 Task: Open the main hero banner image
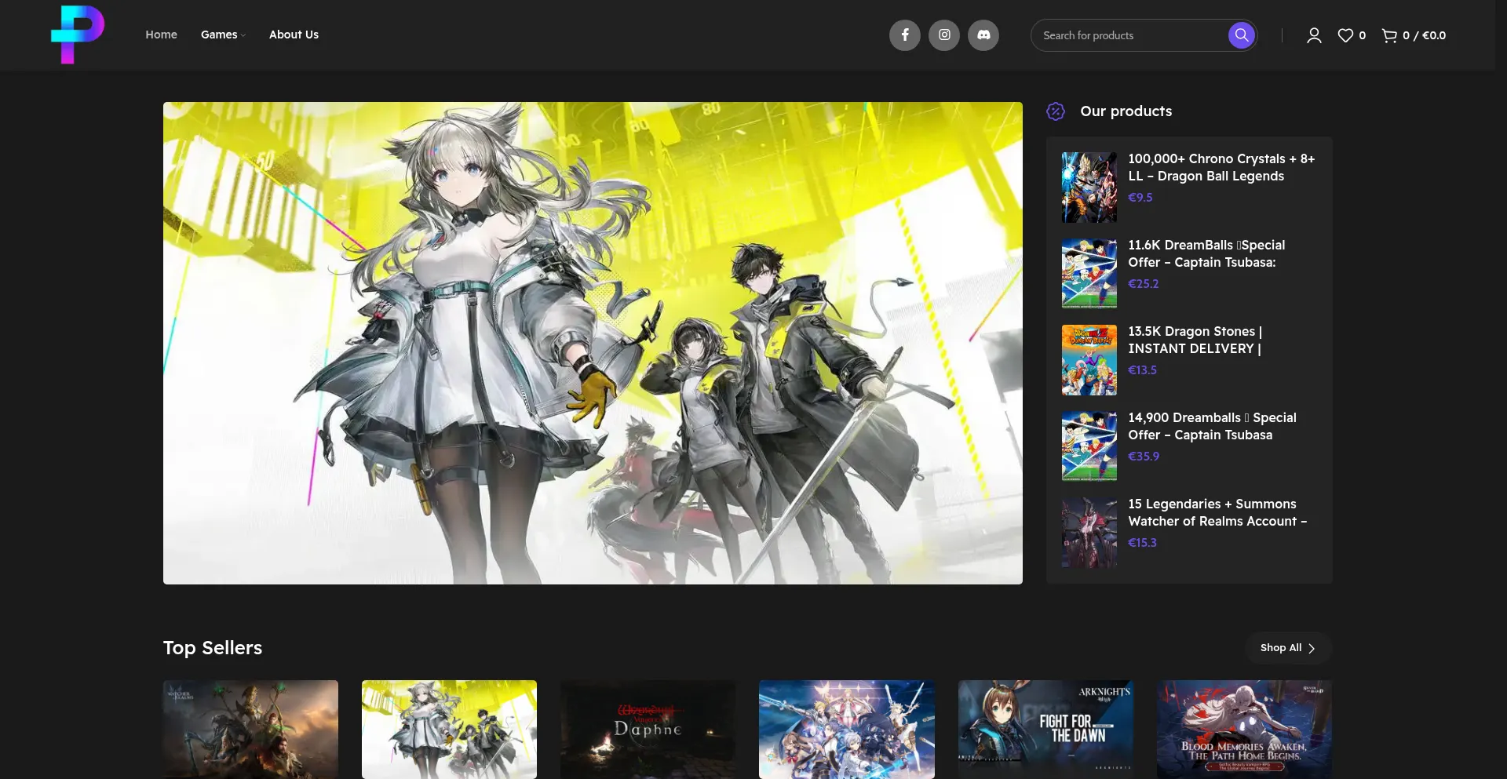pyautogui.click(x=593, y=343)
